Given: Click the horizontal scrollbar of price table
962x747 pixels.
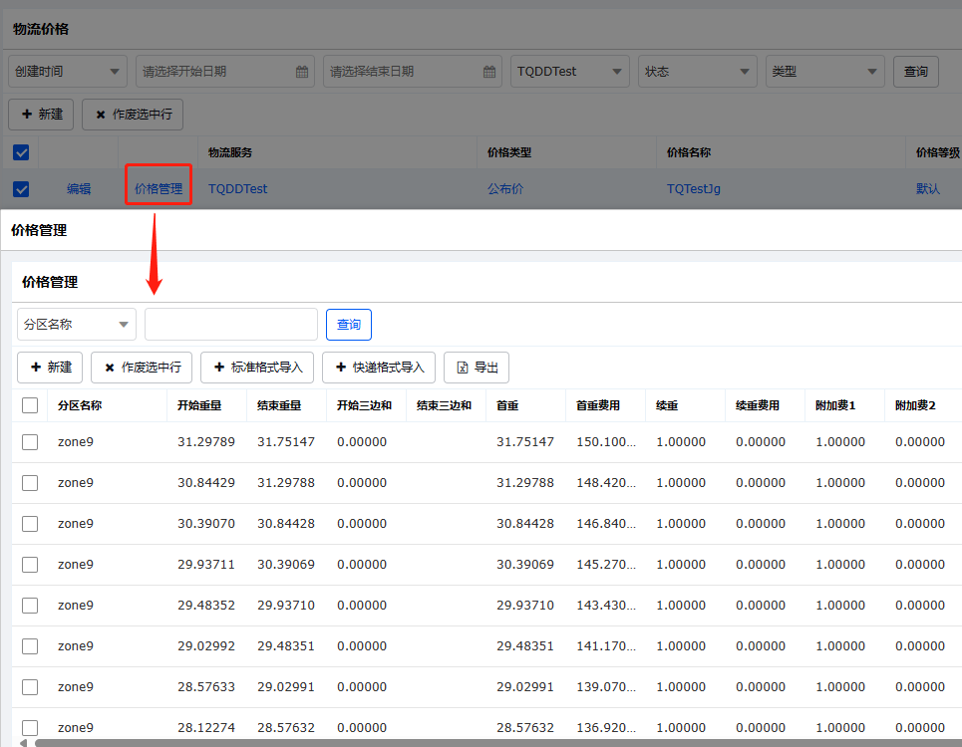Looking at the screenshot, I should point(498,743).
